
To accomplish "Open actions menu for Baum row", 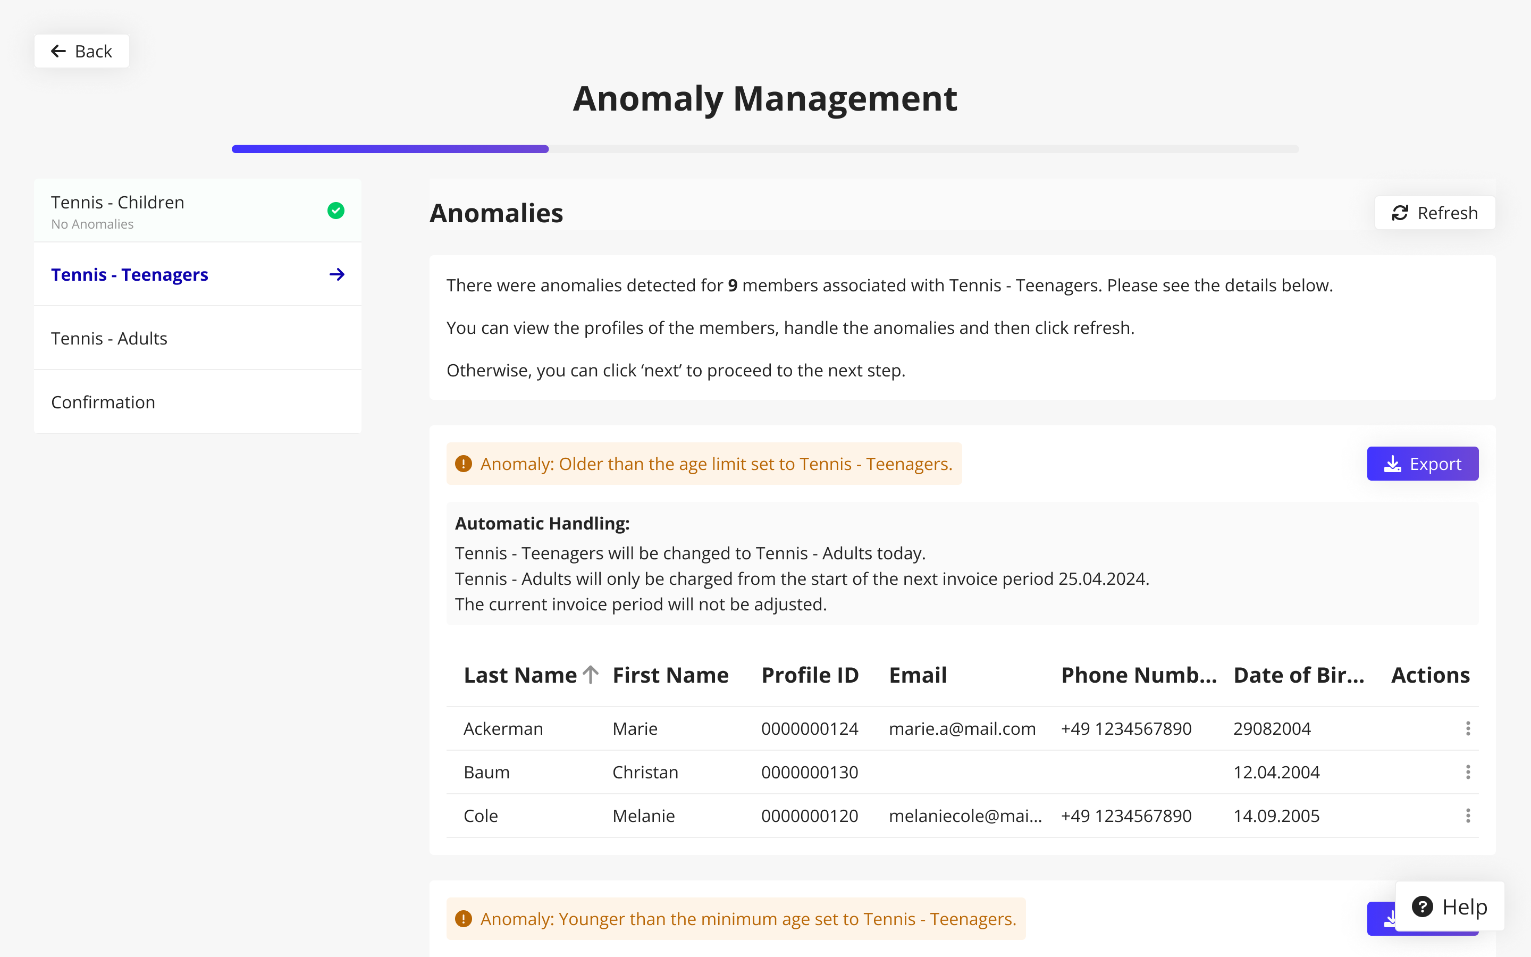I will tap(1468, 772).
